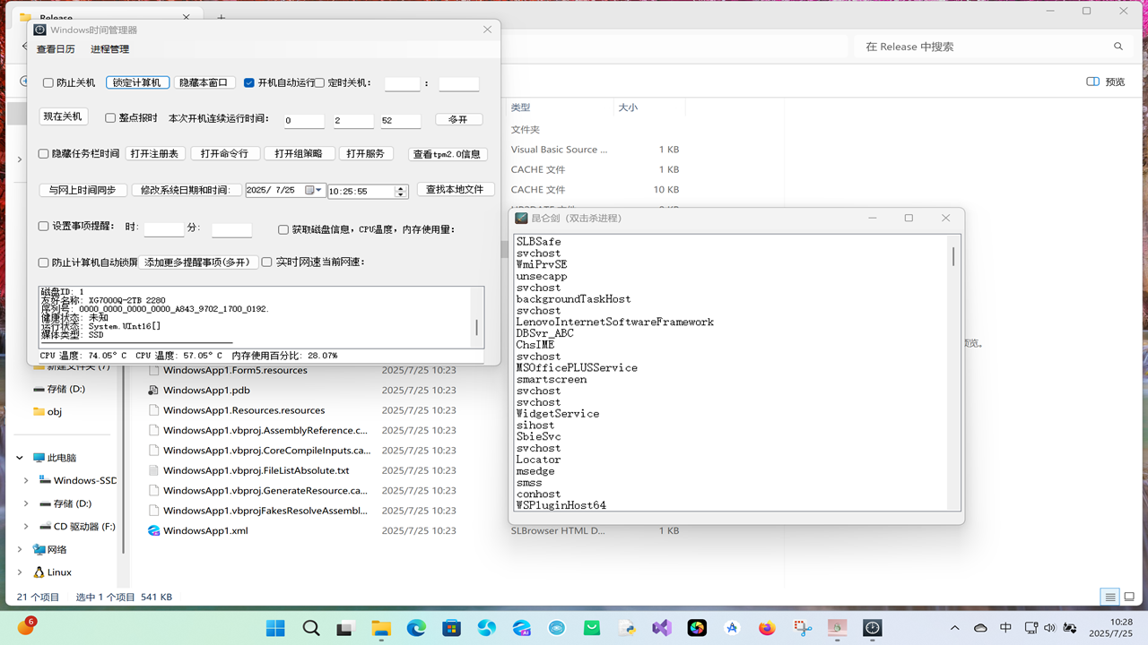The height and width of the screenshot is (645, 1148).
Task: Select the WindowsApp1.xml file icon
Action: coord(152,530)
